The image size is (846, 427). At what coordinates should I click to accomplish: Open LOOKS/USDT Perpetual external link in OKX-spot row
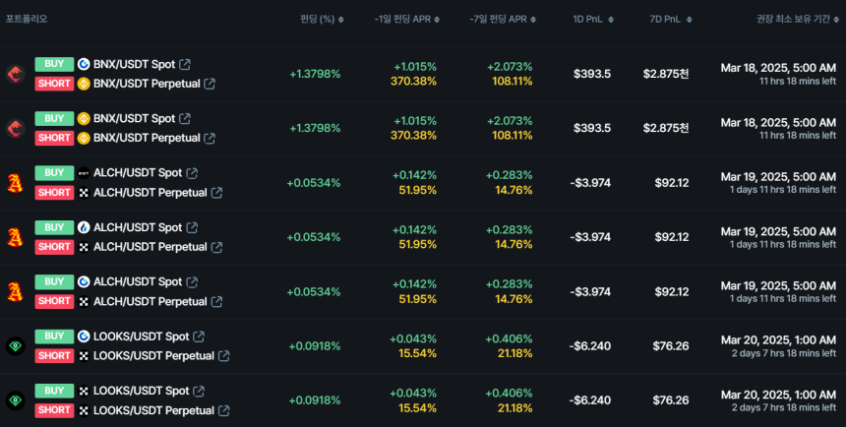click(223, 410)
